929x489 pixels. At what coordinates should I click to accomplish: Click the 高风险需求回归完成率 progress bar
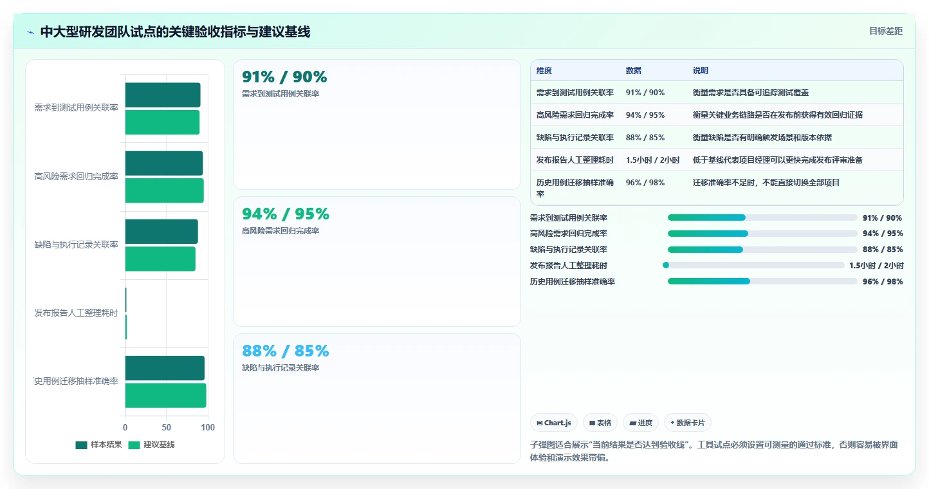point(762,234)
